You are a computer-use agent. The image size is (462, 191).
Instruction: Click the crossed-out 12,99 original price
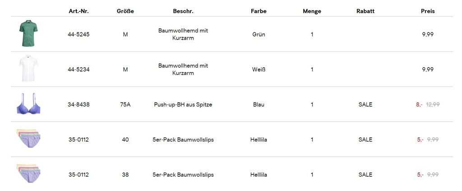coord(433,105)
